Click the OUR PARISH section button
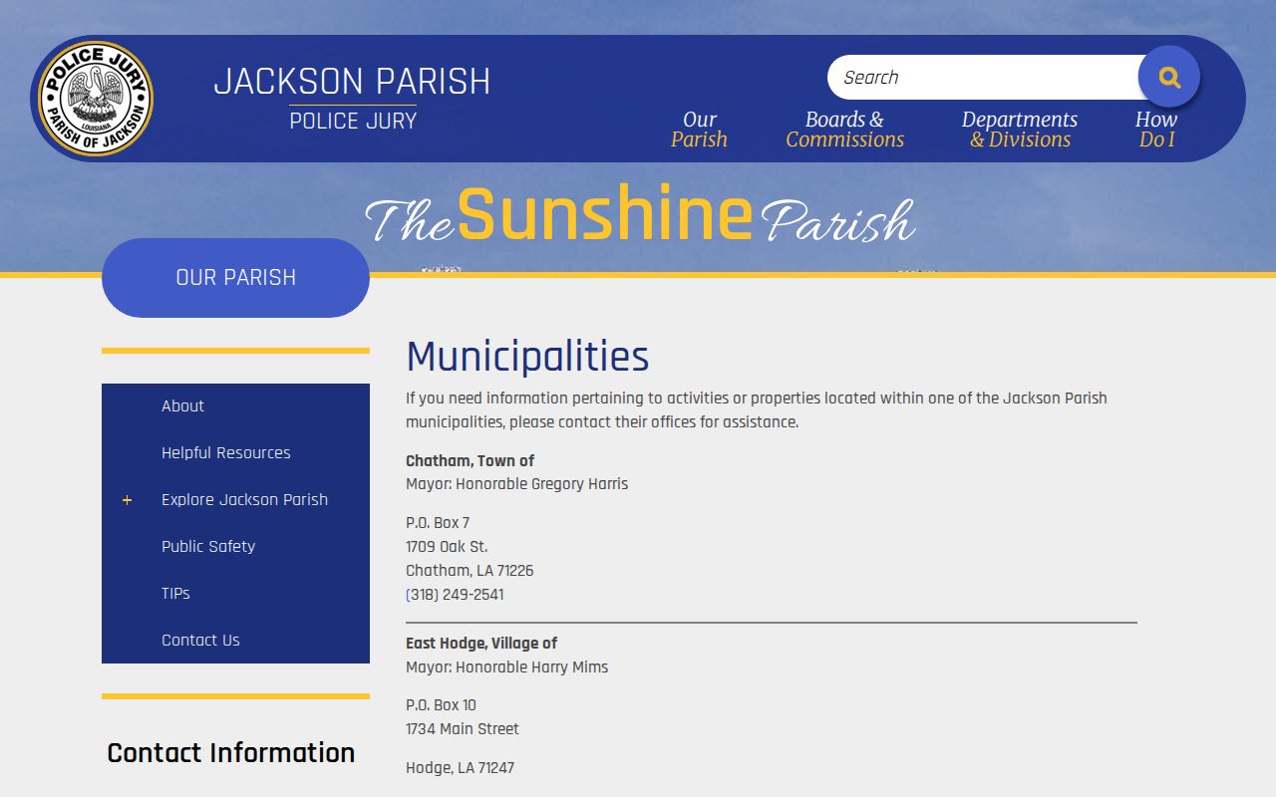1276x797 pixels. tap(235, 278)
